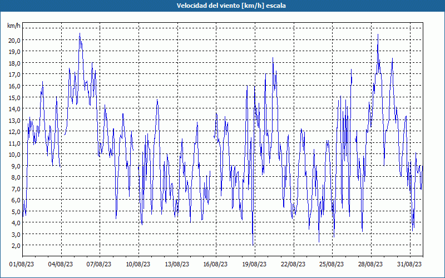Click the 20,0 y-axis label
The image size is (445, 278).
tap(14, 40)
